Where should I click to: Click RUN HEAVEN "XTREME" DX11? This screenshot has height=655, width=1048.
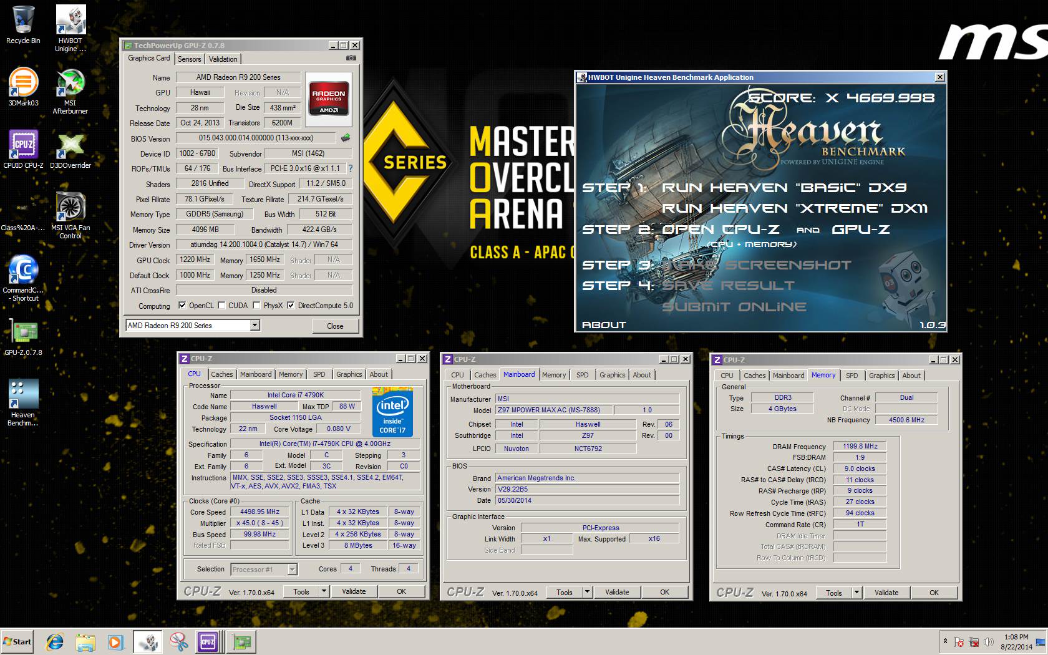click(795, 208)
